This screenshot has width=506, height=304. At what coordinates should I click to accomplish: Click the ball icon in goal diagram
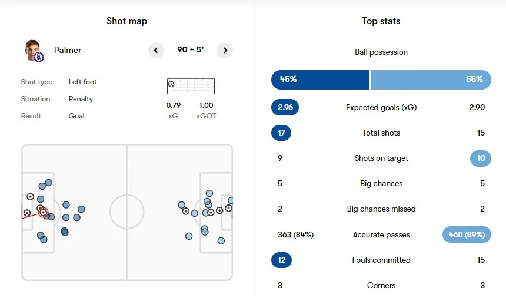[x=171, y=84]
